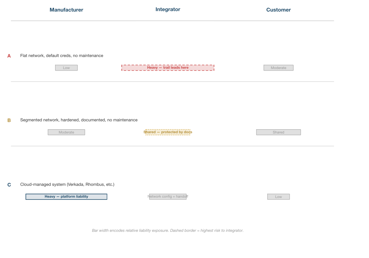Click scenario A's Customer Moderate bar
Screen dimensions: 369x258
click(x=278, y=68)
